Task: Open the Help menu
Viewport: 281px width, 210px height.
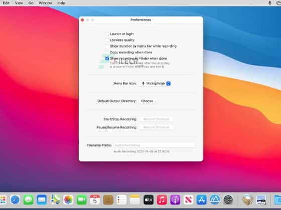Action: pos(61,3)
